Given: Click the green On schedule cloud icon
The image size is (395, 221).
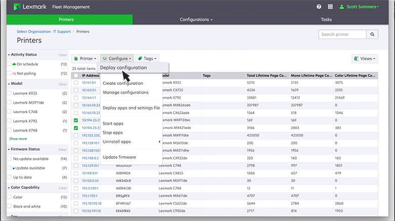Looking at the screenshot, I should pos(14,64).
